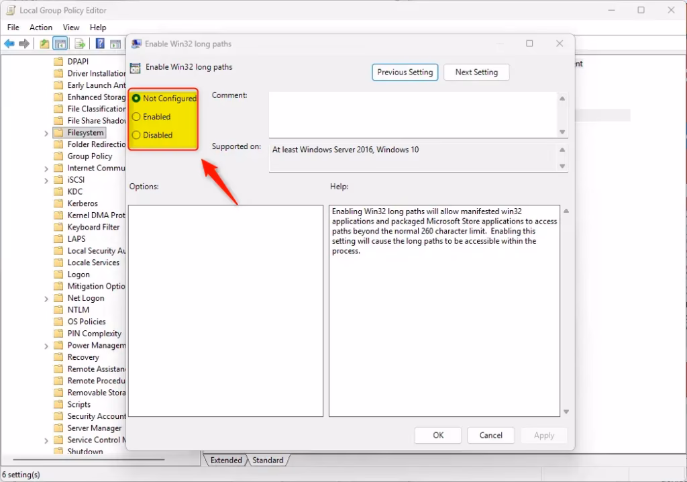Click Help pane scroll up arrow

pos(566,211)
